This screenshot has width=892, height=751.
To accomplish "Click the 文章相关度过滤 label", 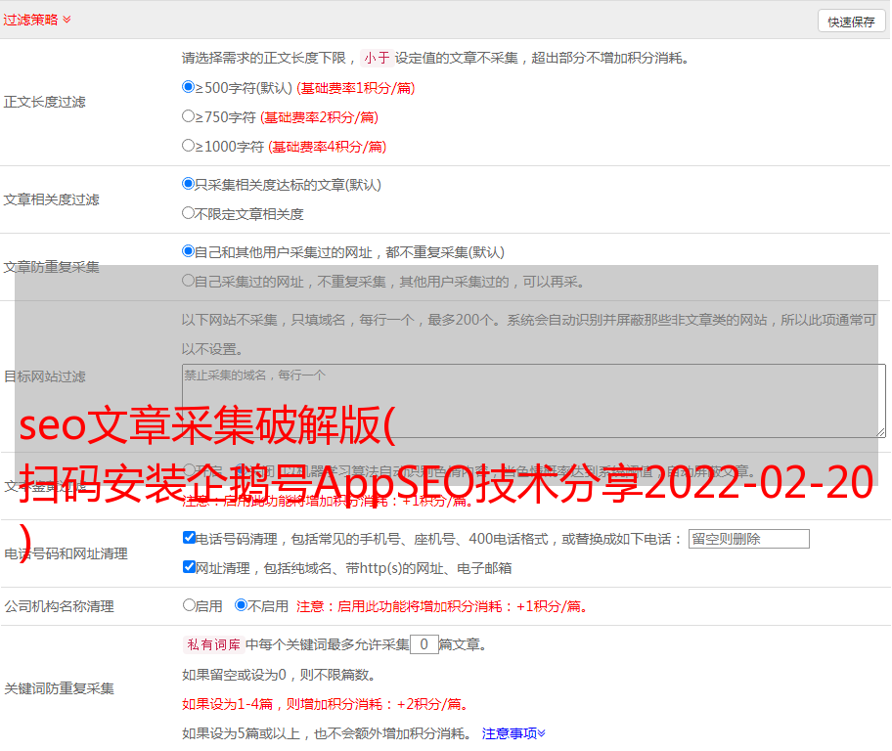I will tap(51, 199).
